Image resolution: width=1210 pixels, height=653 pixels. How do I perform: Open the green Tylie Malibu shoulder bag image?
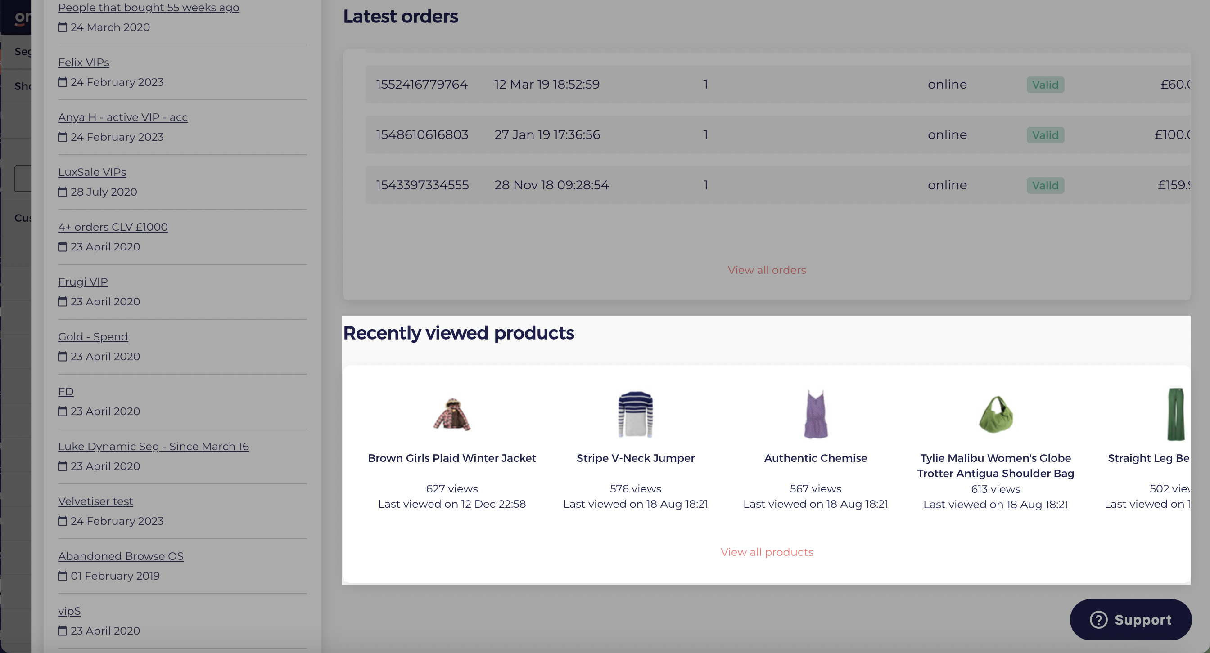[996, 414]
